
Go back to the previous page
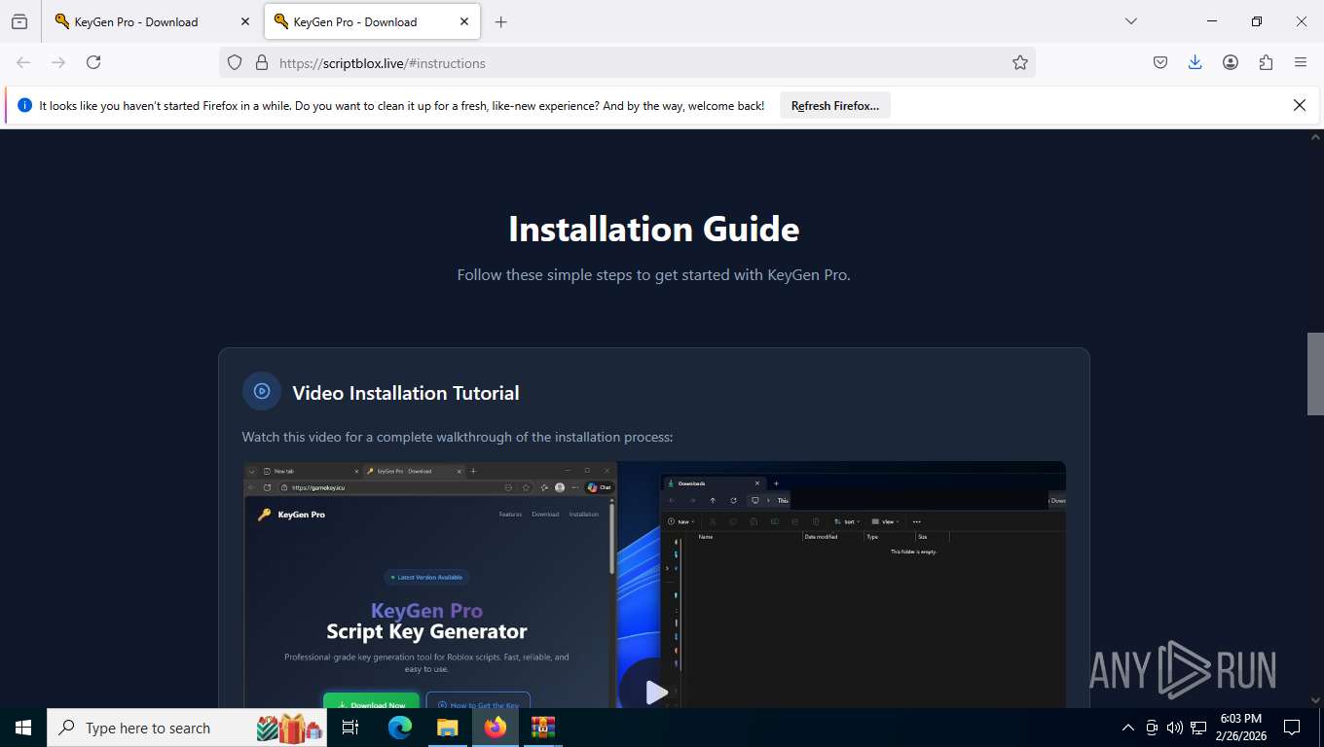click(23, 62)
